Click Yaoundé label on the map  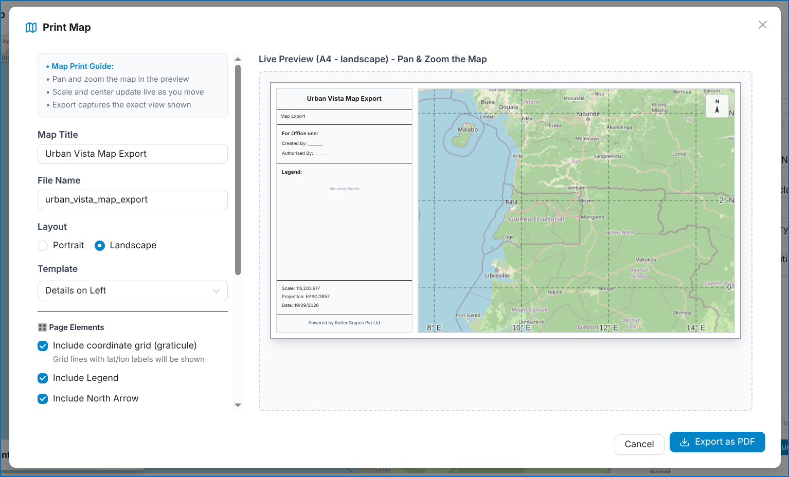(588, 114)
